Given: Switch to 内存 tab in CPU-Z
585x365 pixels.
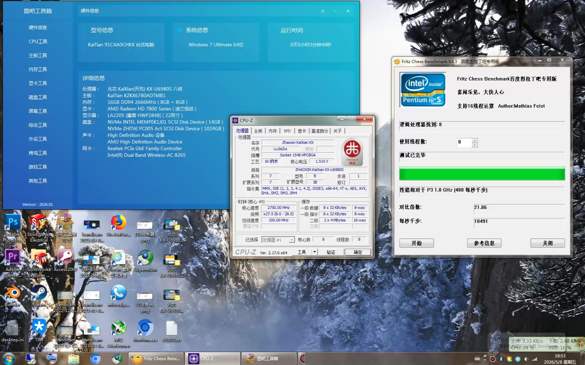Looking at the screenshot, I should (273, 131).
